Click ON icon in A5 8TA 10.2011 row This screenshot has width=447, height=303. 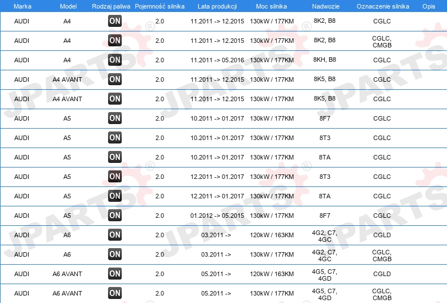[115, 157]
